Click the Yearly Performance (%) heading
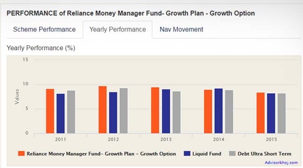Screen dimensions: 303x168 (x=41, y=48)
